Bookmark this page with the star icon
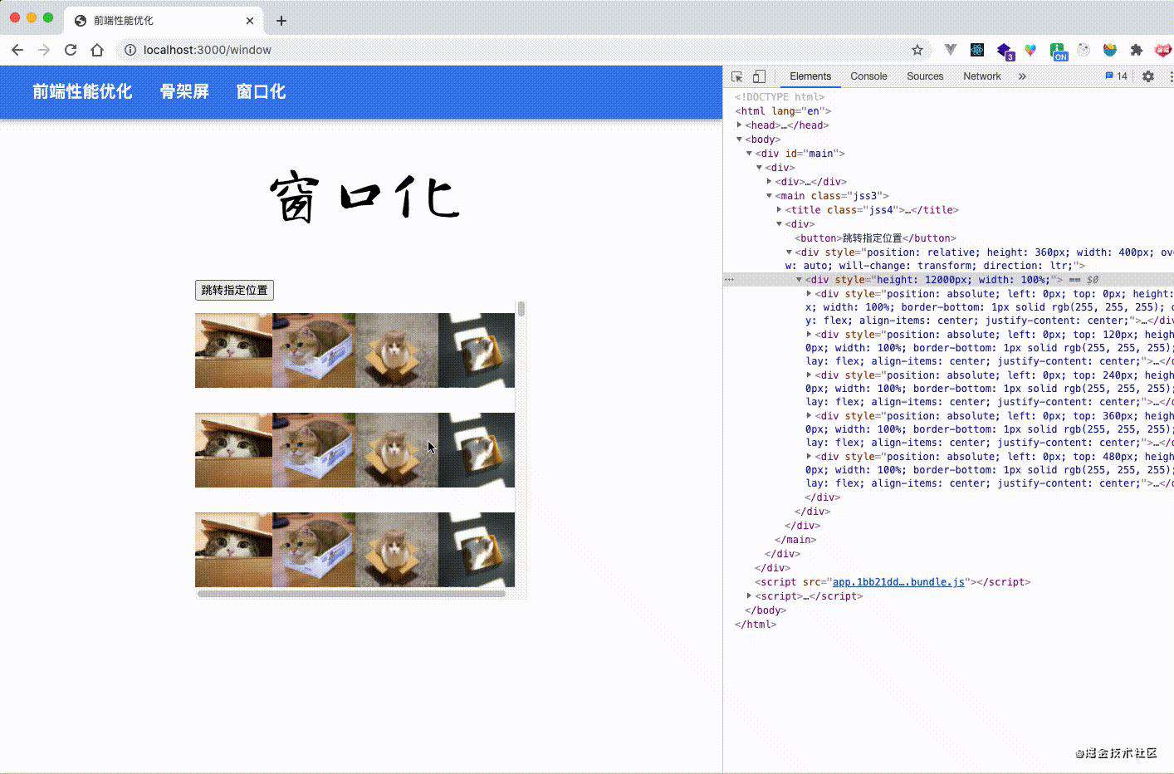The width and height of the screenshot is (1174, 774). 917,50
